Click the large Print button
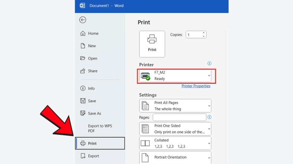293x164 pixels. coord(152,44)
